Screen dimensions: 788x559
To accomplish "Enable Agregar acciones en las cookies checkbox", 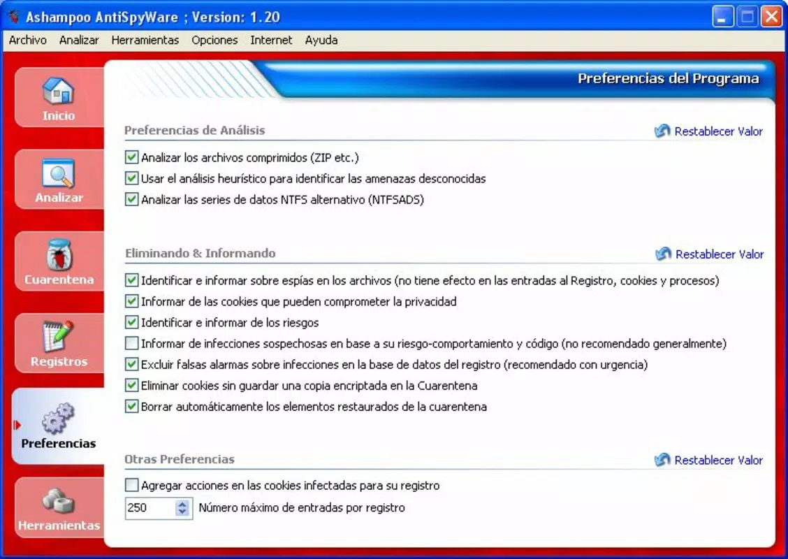I will pyautogui.click(x=131, y=485).
